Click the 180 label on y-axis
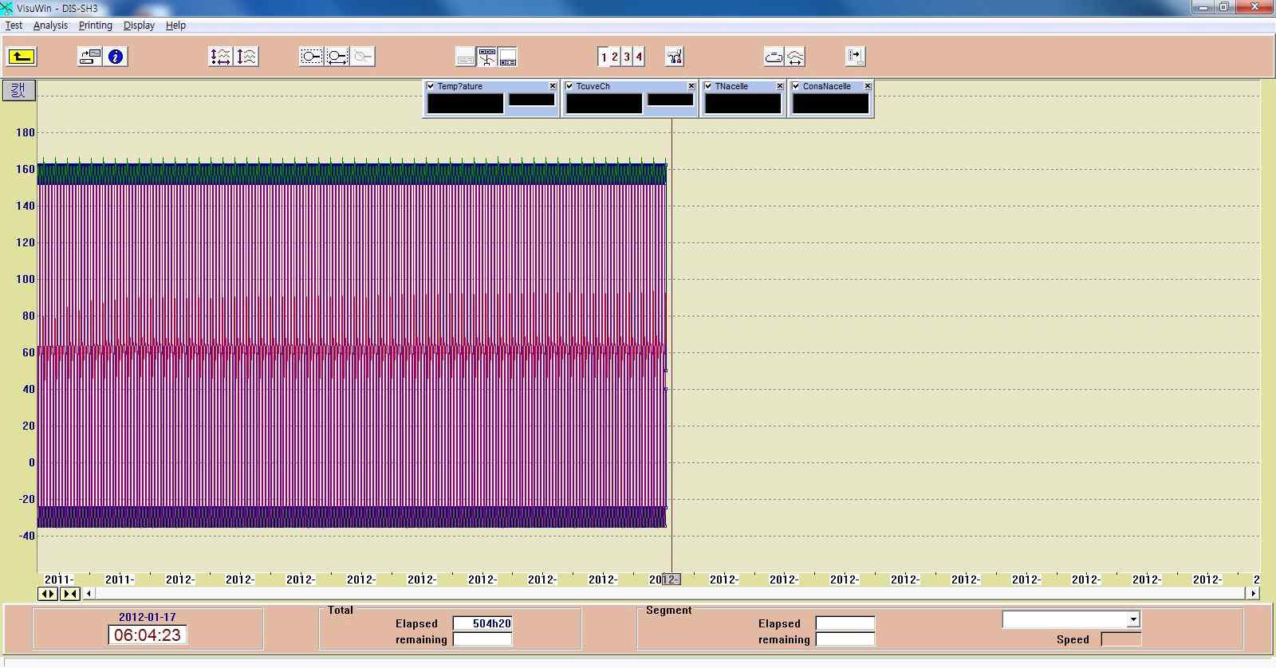Viewport: 1276px width, 668px height. [26, 132]
